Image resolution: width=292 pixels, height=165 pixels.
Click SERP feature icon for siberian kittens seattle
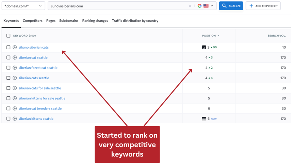point(204,119)
